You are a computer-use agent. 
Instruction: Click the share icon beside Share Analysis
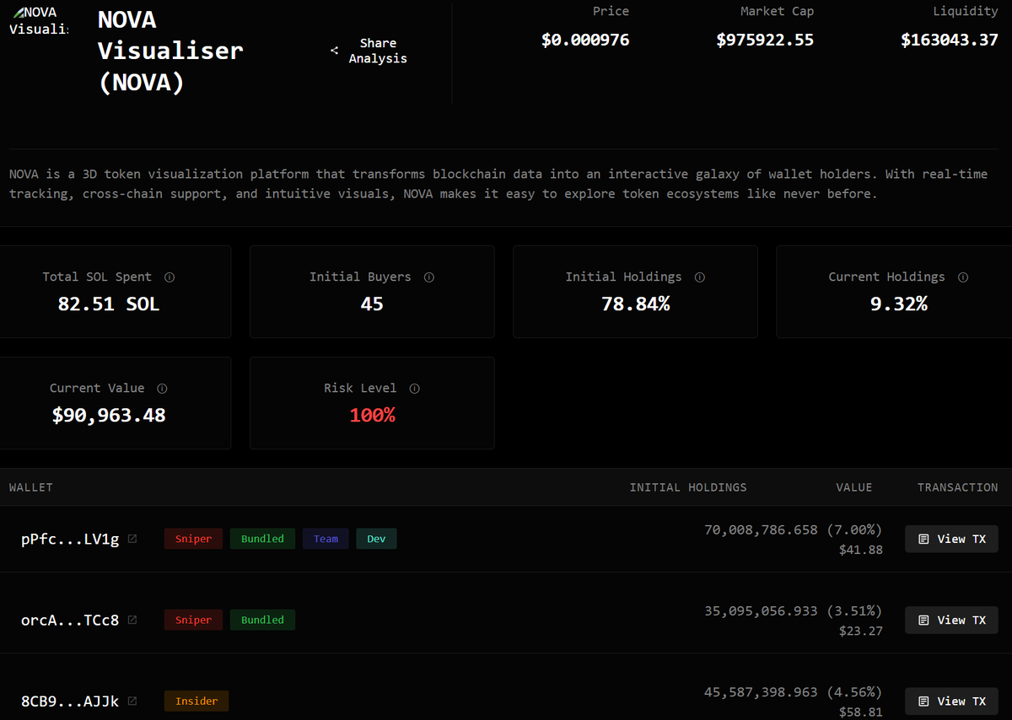click(334, 51)
